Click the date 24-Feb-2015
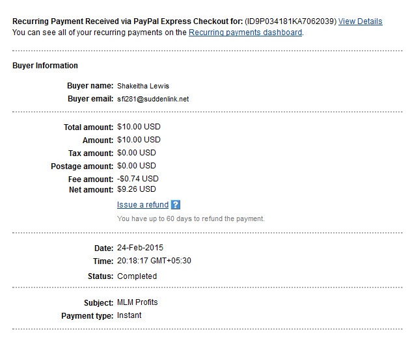Image resolution: width=410 pixels, height=344 pixels. tap(140, 248)
